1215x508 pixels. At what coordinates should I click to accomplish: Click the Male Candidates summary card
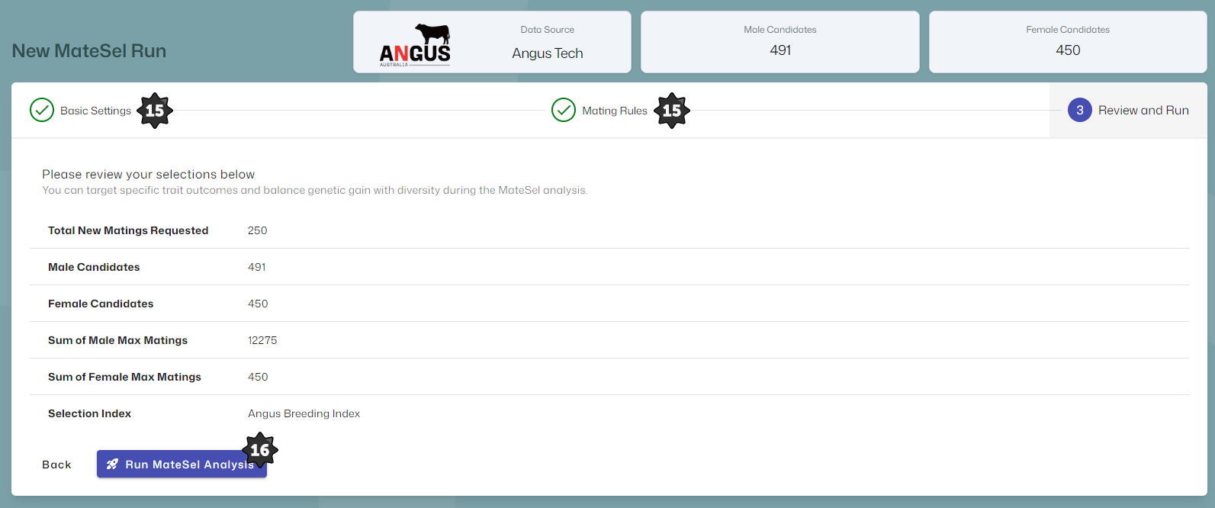point(779,43)
